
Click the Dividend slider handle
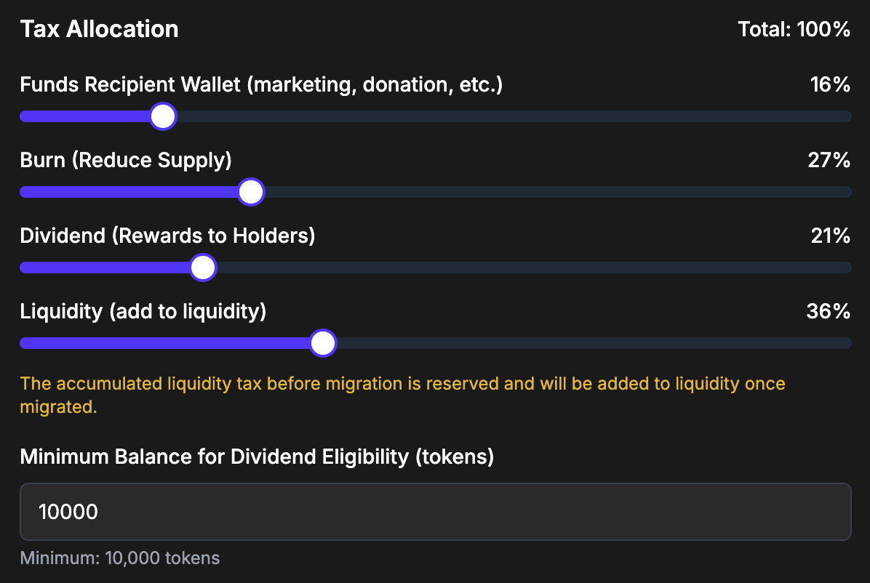click(203, 268)
